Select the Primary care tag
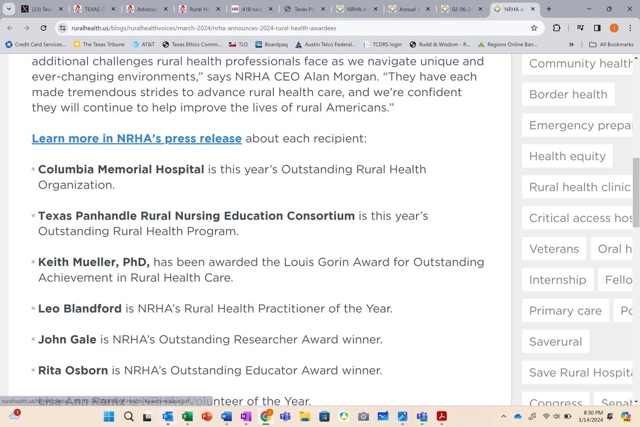The image size is (640, 427). [x=565, y=311]
